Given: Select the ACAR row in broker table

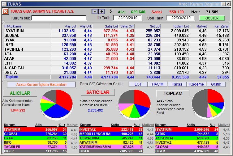Looking at the screenshot, I should coord(116,59).
